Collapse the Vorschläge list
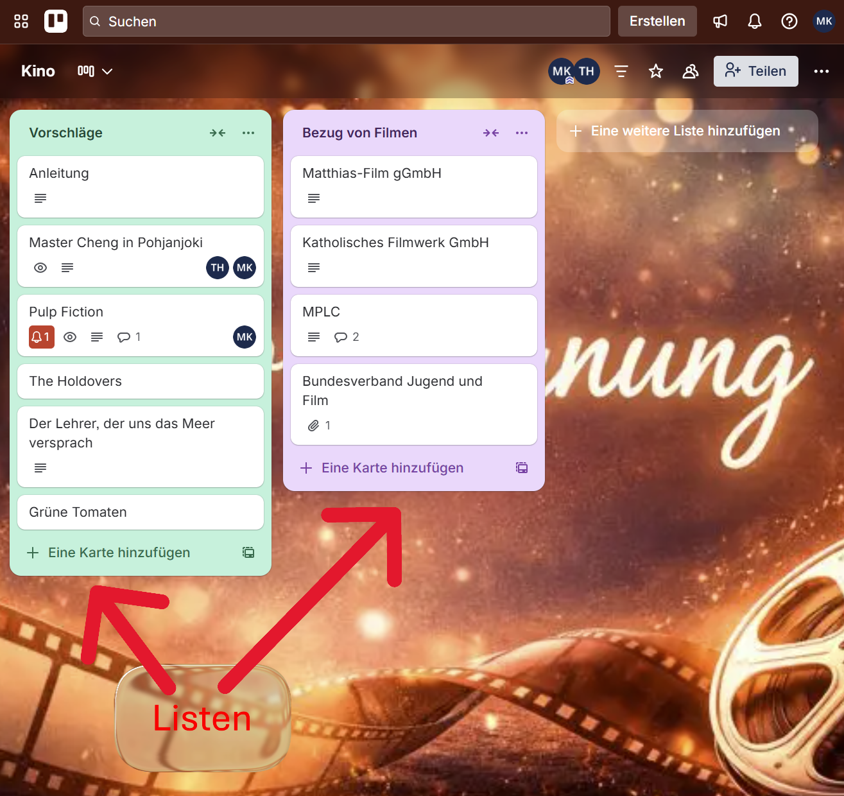Screen dimensions: 844x796 pos(218,133)
